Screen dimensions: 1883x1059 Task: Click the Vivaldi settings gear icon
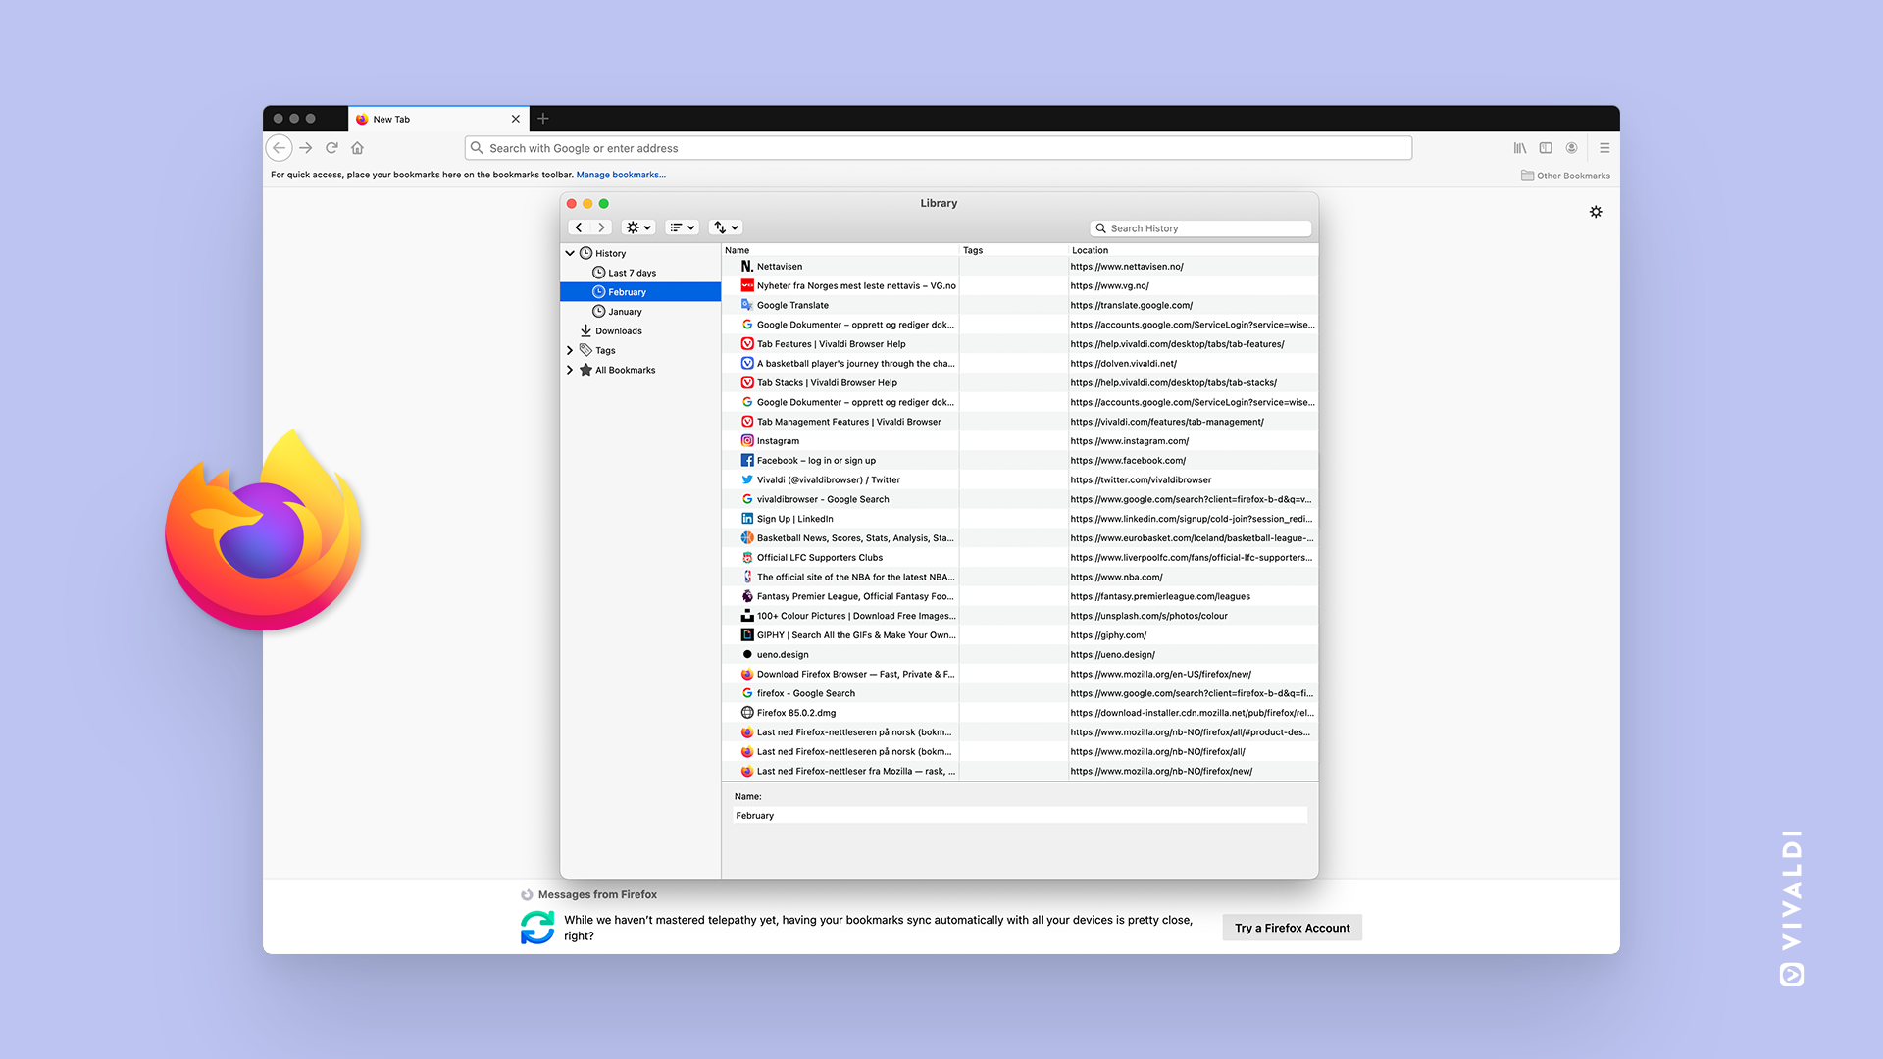tap(1596, 211)
